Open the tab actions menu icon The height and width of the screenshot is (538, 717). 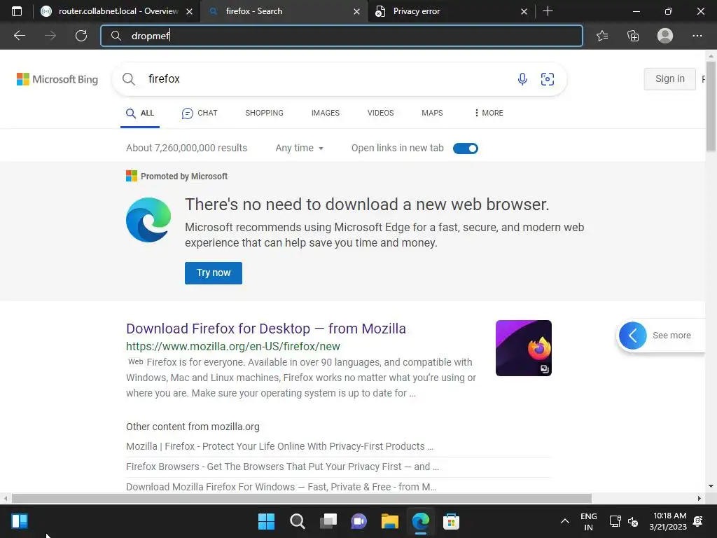pyautogui.click(x=17, y=11)
